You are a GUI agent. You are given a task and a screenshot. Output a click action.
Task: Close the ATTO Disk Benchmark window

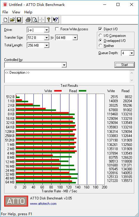132,4
